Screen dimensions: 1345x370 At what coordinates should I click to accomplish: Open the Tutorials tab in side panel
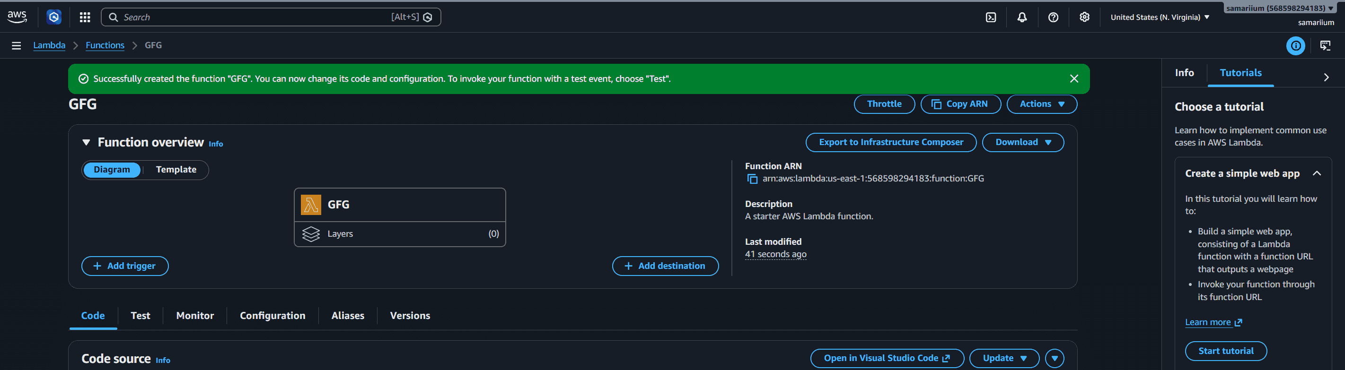(x=1240, y=73)
